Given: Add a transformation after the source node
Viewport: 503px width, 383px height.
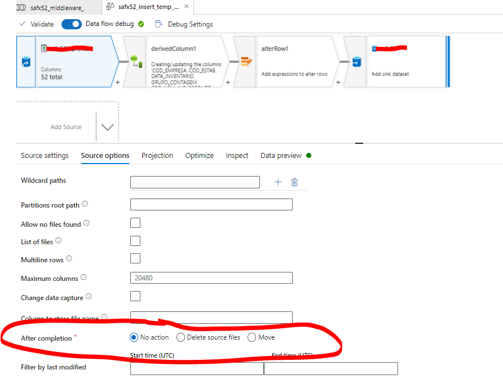Looking at the screenshot, I should [118, 82].
